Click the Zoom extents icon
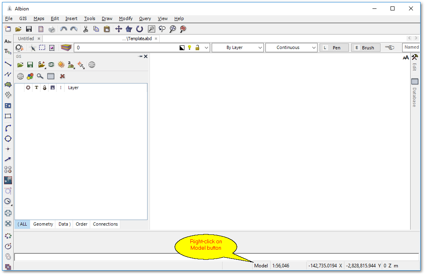Image resolution: width=425 pixels, height=275 pixels. pyautogui.click(x=173, y=29)
